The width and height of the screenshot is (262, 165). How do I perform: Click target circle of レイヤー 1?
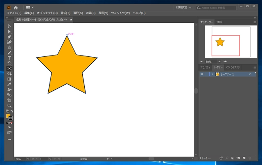[250, 74]
